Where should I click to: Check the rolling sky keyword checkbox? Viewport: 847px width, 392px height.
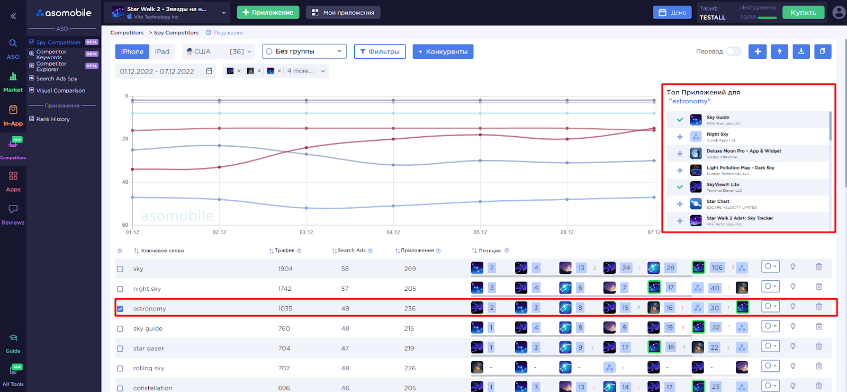[120, 369]
